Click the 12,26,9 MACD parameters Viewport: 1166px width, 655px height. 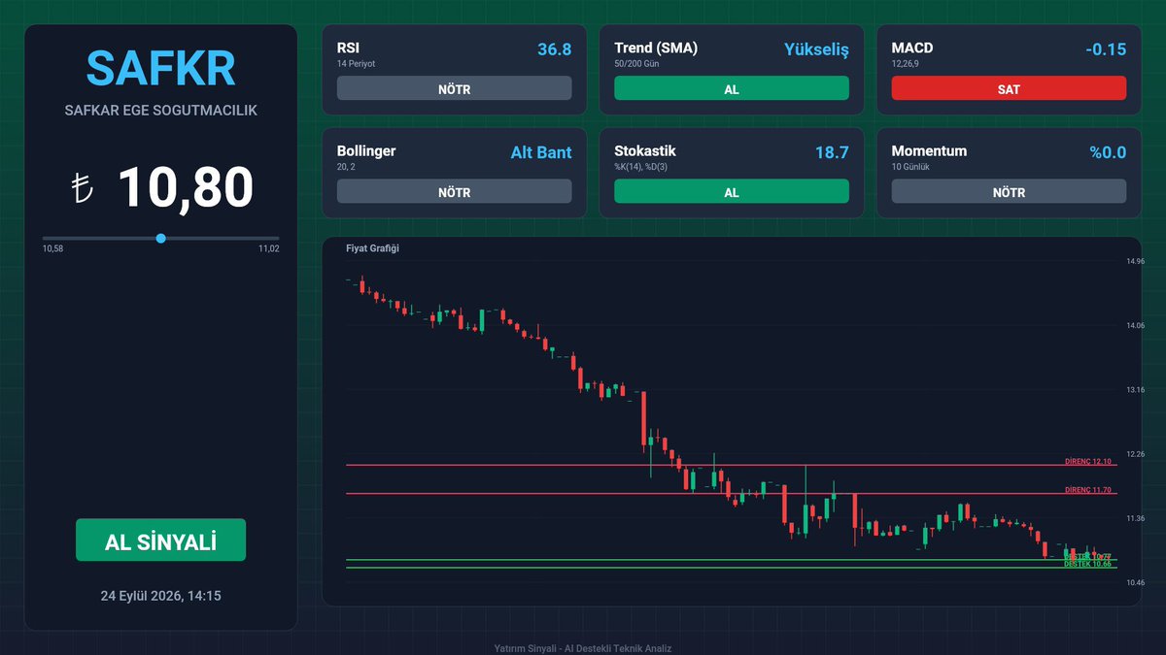(907, 63)
